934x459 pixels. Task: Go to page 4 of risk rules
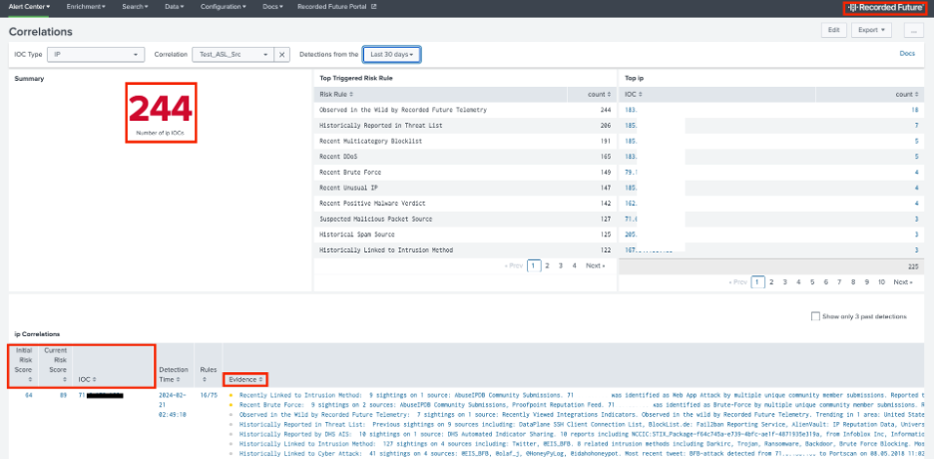click(x=574, y=265)
